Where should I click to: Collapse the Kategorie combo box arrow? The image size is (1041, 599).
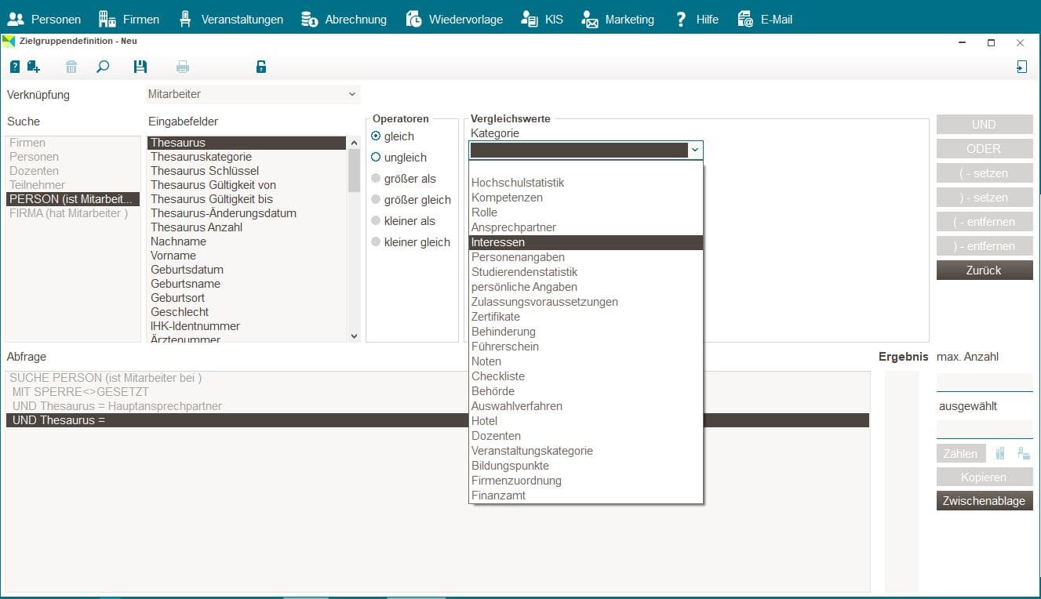pos(694,150)
